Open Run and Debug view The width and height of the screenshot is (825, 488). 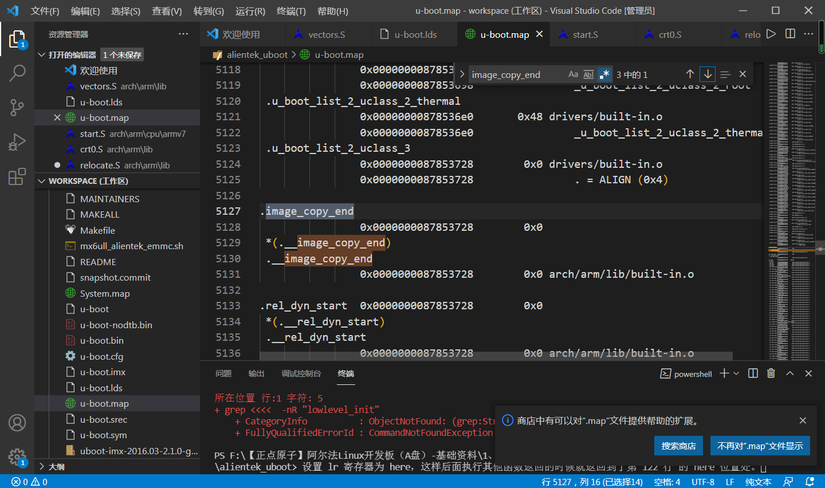click(17, 141)
